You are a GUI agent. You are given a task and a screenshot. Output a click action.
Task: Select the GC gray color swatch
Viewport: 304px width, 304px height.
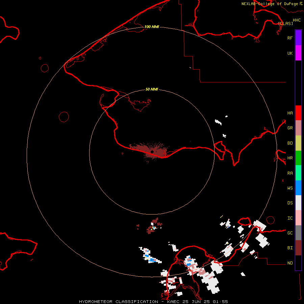point(298,233)
